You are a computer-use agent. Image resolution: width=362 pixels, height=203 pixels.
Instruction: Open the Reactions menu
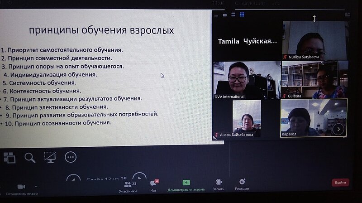(x=242, y=183)
